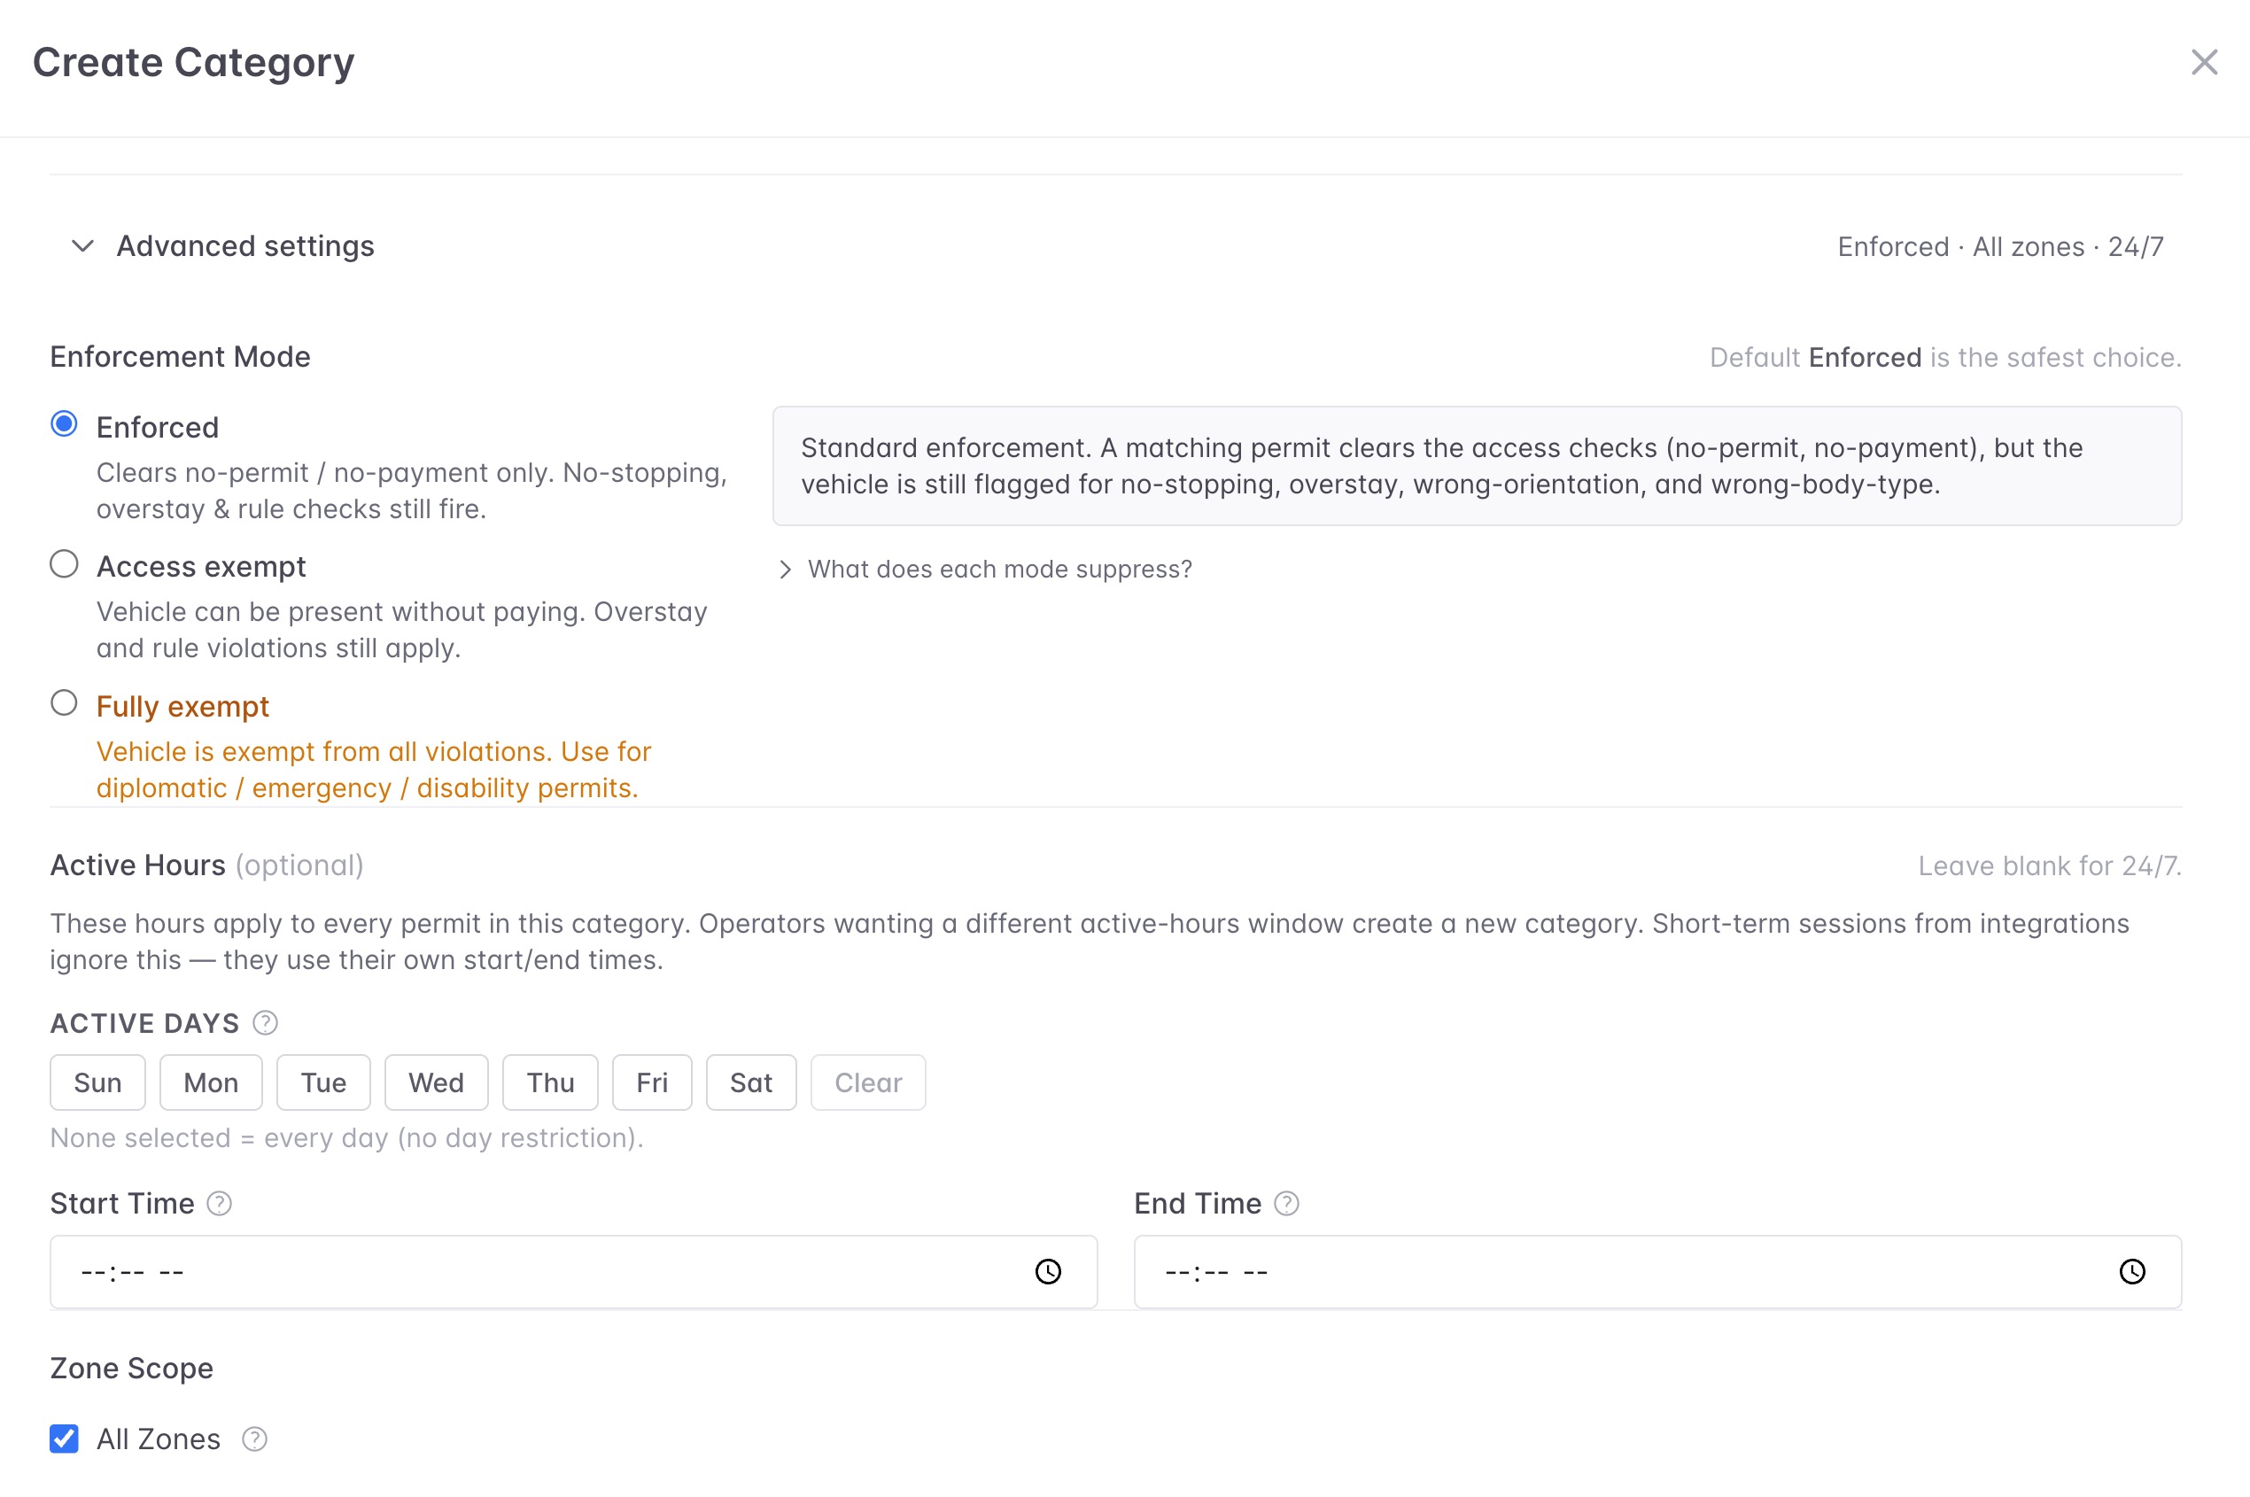The height and width of the screenshot is (1497, 2250).
Task: Collapse the Advanced settings chevron
Action: (x=83, y=246)
